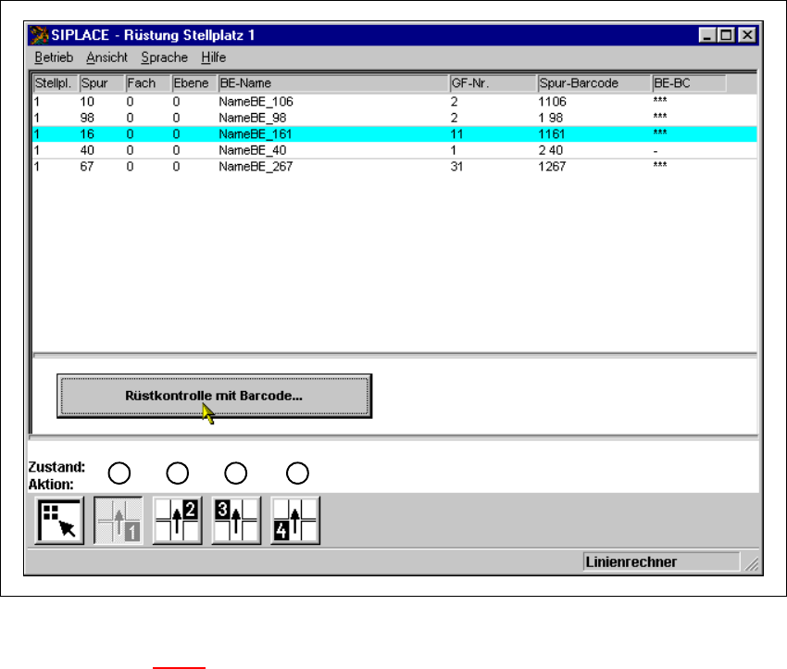Click the fourth Zustand status circle
The image size is (787, 669).
(x=296, y=473)
